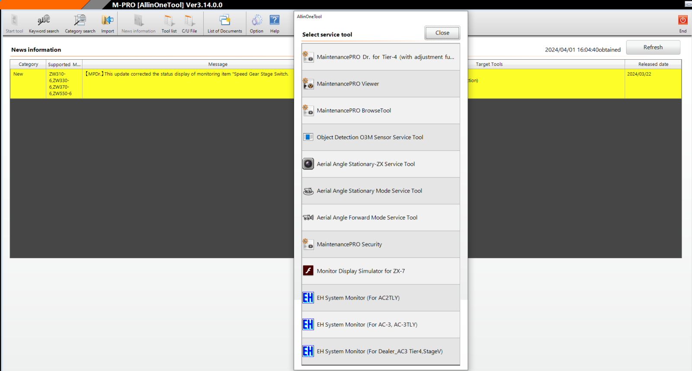Image resolution: width=692 pixels, height=371 pixels.
Task: Launch MaintenancePRO Dr. for Tier-4
Action: [x=381, y=57]
